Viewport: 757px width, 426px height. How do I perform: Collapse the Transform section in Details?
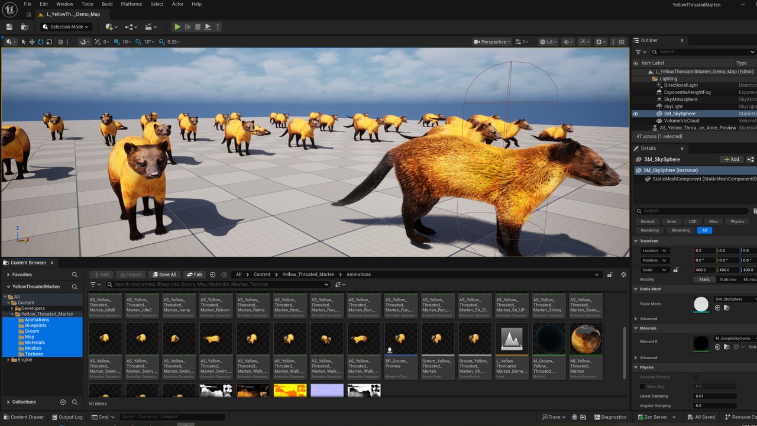(636, 241)
